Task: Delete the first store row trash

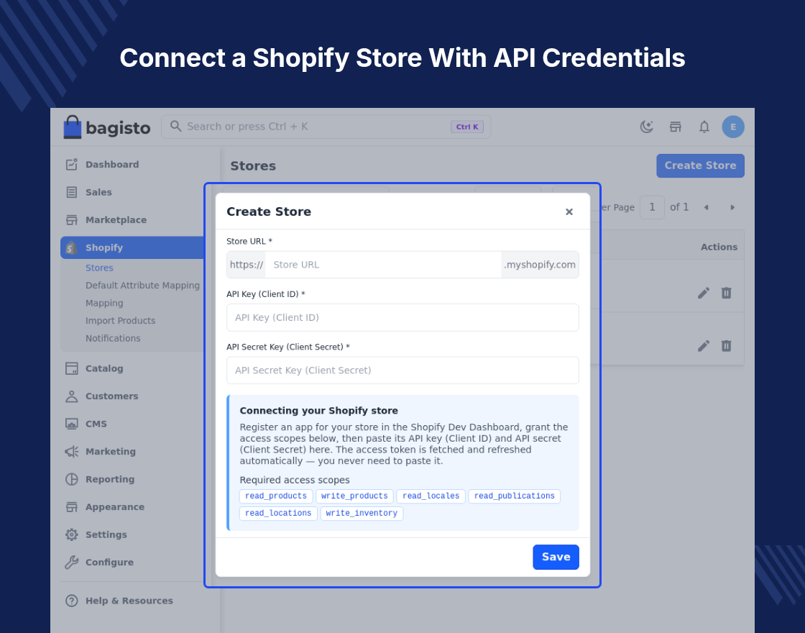Action: (726, 293)
